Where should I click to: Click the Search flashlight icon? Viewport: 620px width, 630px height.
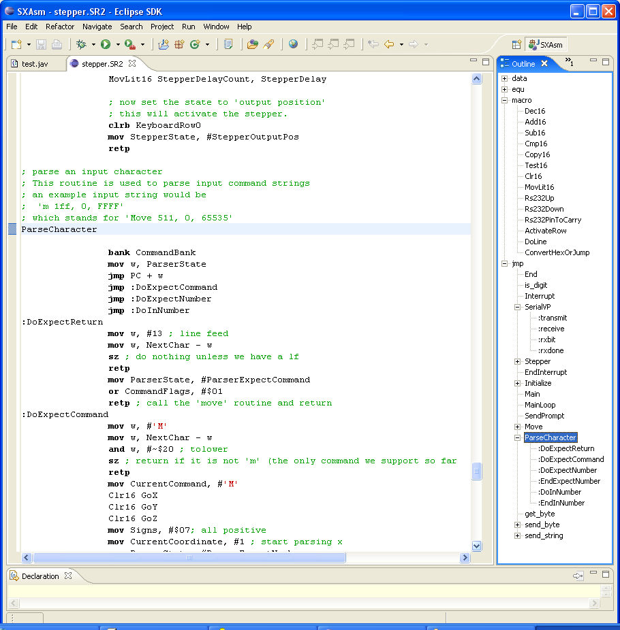coord(268,44)
